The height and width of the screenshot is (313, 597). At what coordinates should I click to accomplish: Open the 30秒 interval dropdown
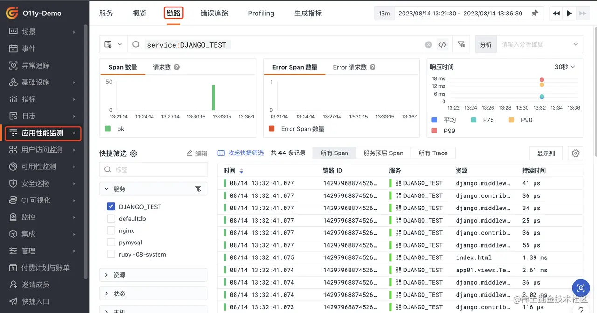565,67
